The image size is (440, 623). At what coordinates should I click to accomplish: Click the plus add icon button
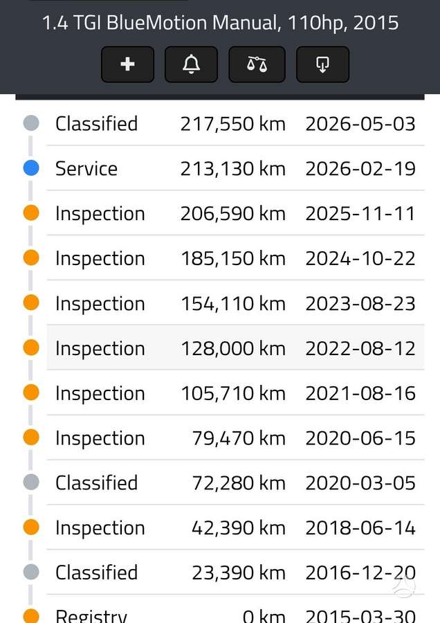click(x=127, y=64)
